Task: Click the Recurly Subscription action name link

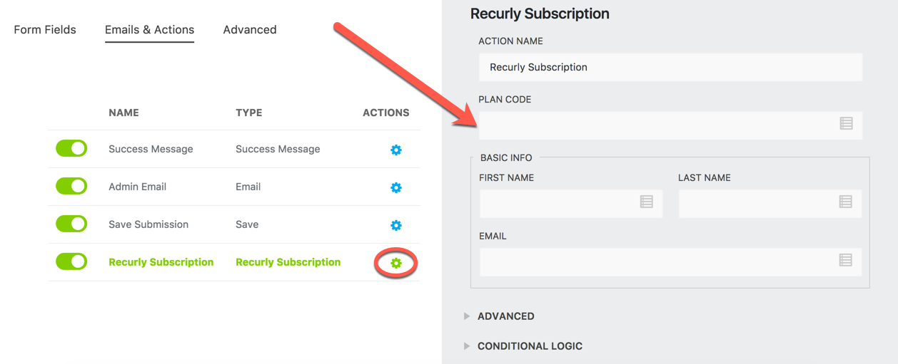Action: (161, 262)
